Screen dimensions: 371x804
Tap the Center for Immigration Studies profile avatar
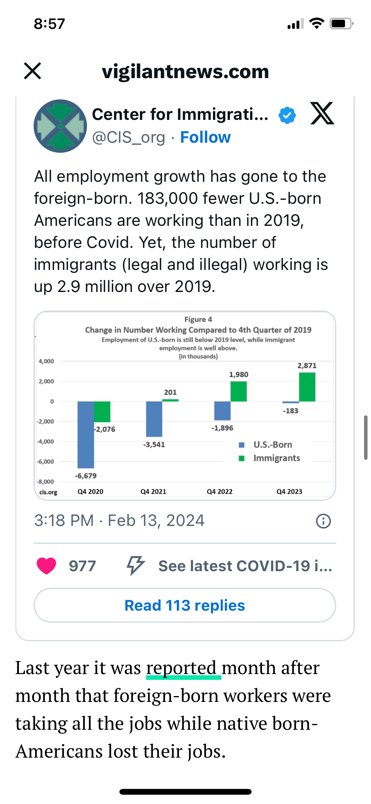coord(60,126)
